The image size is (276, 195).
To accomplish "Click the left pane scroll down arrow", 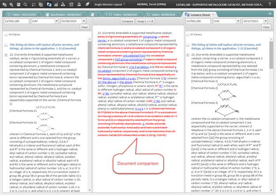I will [90, 190].
